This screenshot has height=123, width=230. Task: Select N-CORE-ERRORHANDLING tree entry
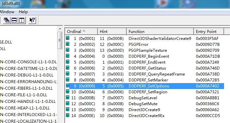(29, 81)
